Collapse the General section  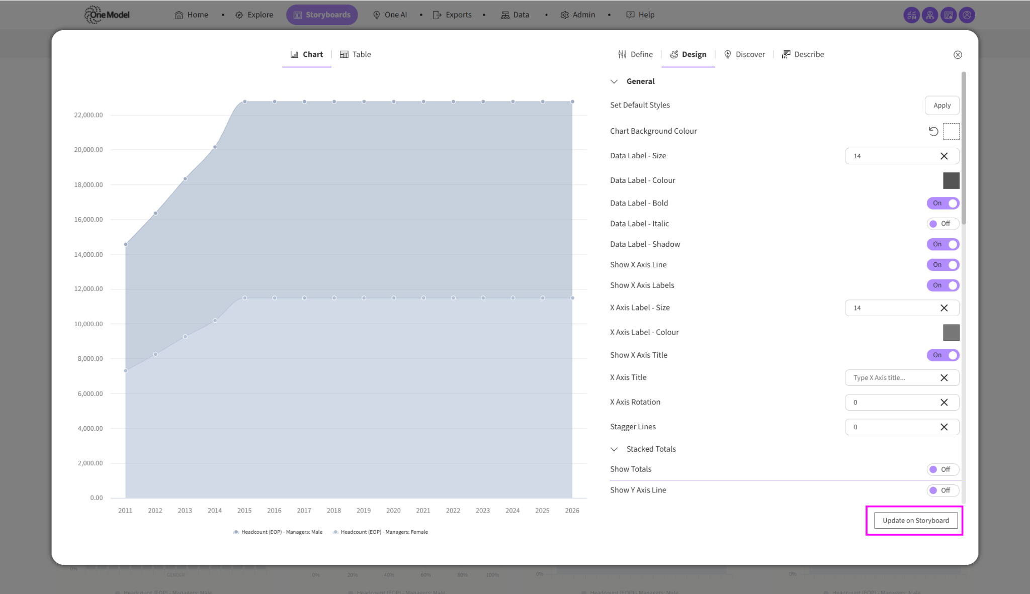pos(614,81)
